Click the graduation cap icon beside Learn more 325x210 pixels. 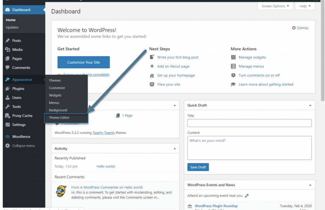tap(233, 85)
